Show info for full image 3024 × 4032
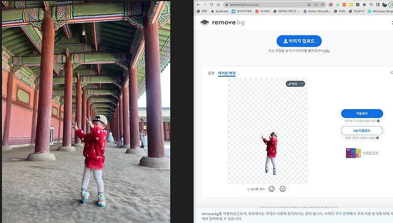Image resolution: width=393 pixels, height=223 pixels. point(377,138)
